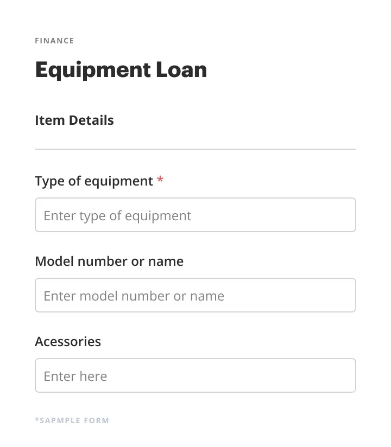Focus the Model number or name field
Screen dimensions: 391x447
coord(195,296)
